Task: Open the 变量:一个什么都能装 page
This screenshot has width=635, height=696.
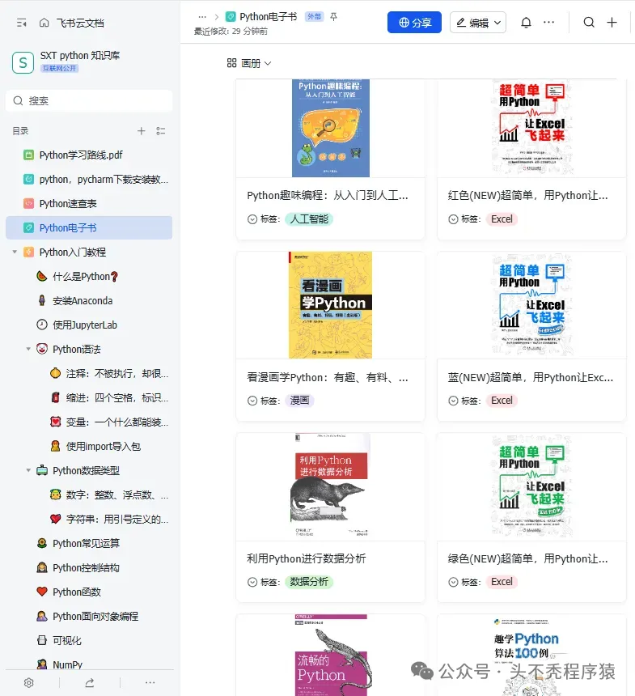Action: click(x=89, y=422)
